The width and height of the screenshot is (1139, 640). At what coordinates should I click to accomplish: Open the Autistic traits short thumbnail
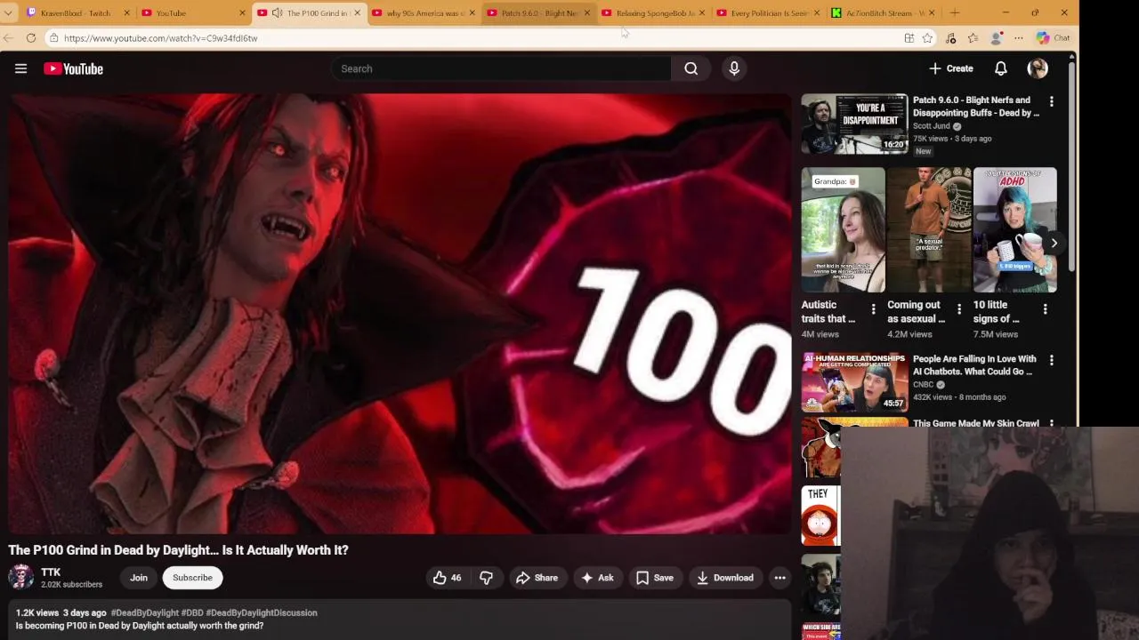(x=843, y=230)
